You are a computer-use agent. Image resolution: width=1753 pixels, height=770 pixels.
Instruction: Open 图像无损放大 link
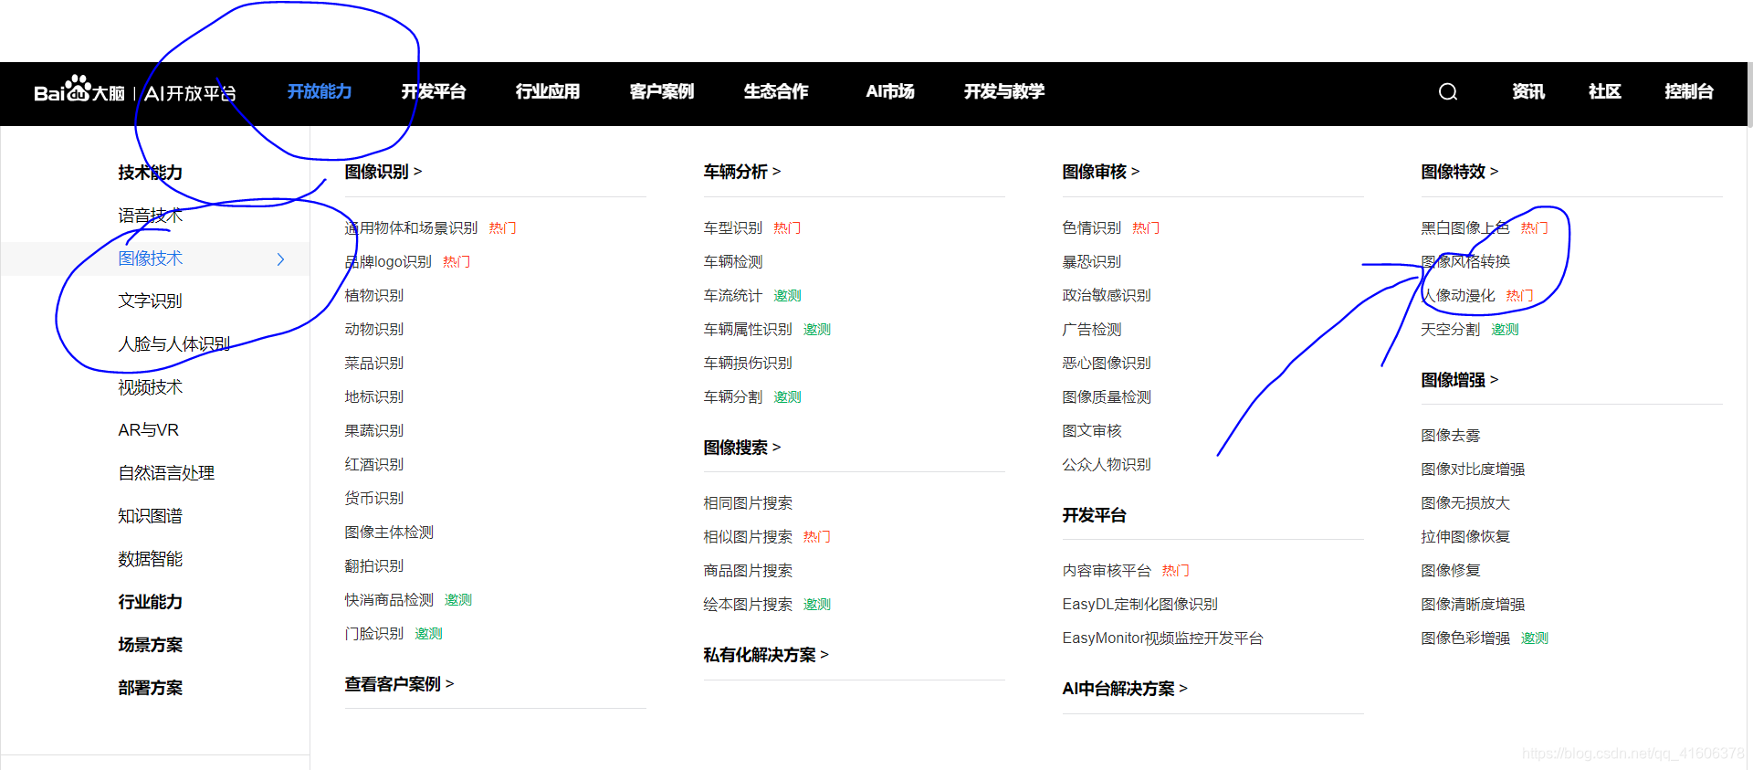coord(1465,503)
